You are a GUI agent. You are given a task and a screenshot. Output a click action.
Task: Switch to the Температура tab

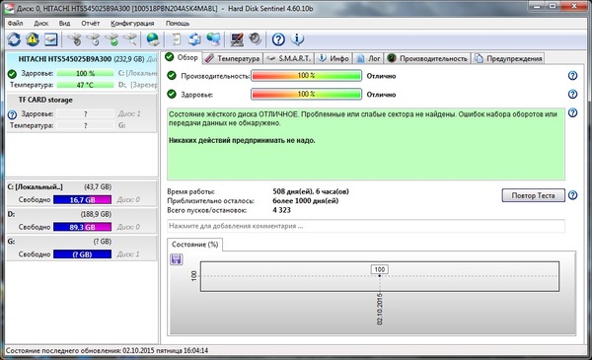(x=233, y=58)
